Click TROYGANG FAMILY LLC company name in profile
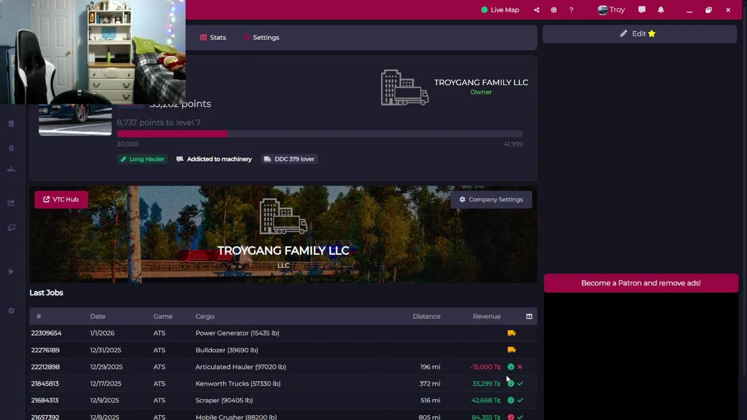Viewport: 747px width, 420px height. (x=481, y=82)
